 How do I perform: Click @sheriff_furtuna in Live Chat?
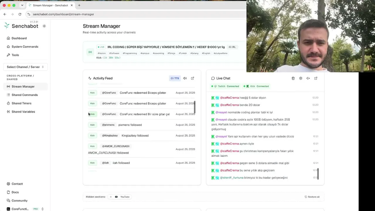point(232,178)
